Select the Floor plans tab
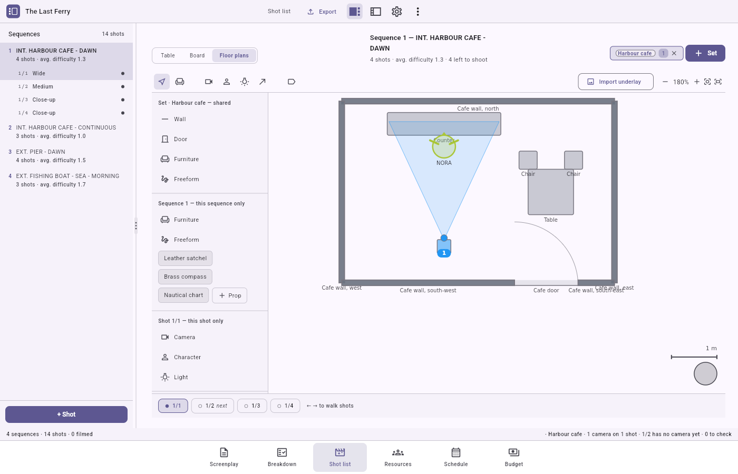 tap(234, 55)
